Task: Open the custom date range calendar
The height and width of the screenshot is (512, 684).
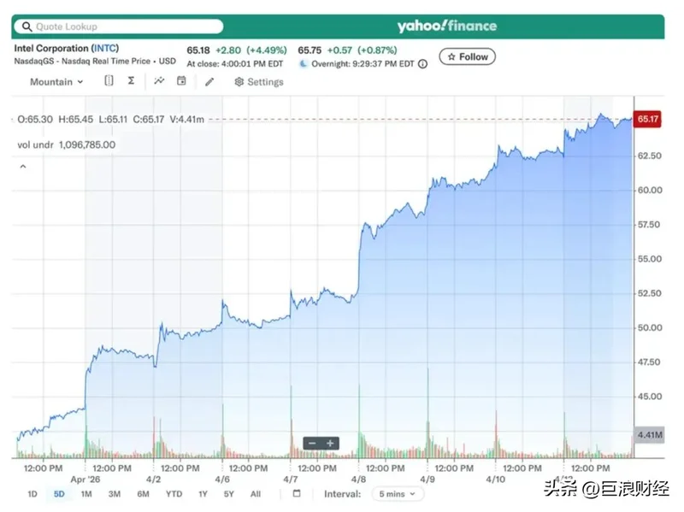Action: [297, 494]
